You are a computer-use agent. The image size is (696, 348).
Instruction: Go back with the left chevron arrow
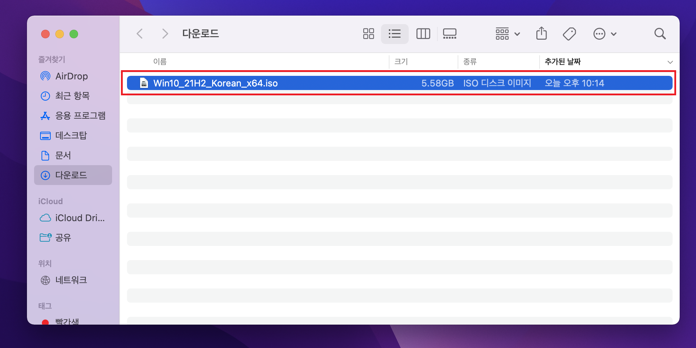click(140, 34)
